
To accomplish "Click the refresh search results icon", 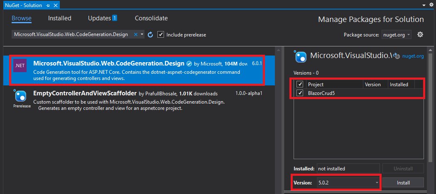I will point(150,35).
